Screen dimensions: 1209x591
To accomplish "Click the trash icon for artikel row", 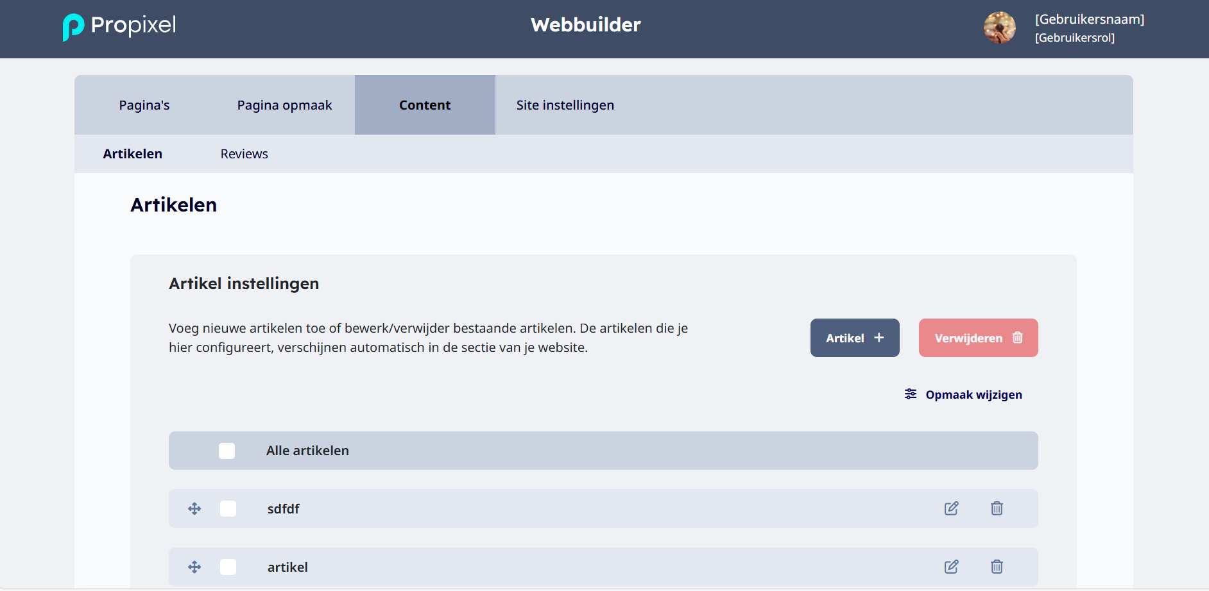I will pyautogui.click(x=997, y=567).
